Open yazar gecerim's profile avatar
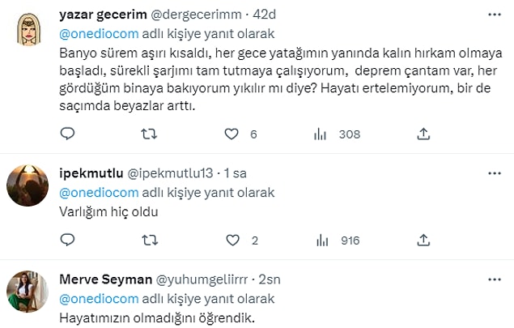 pyautogui.click(x=29, y=29)
